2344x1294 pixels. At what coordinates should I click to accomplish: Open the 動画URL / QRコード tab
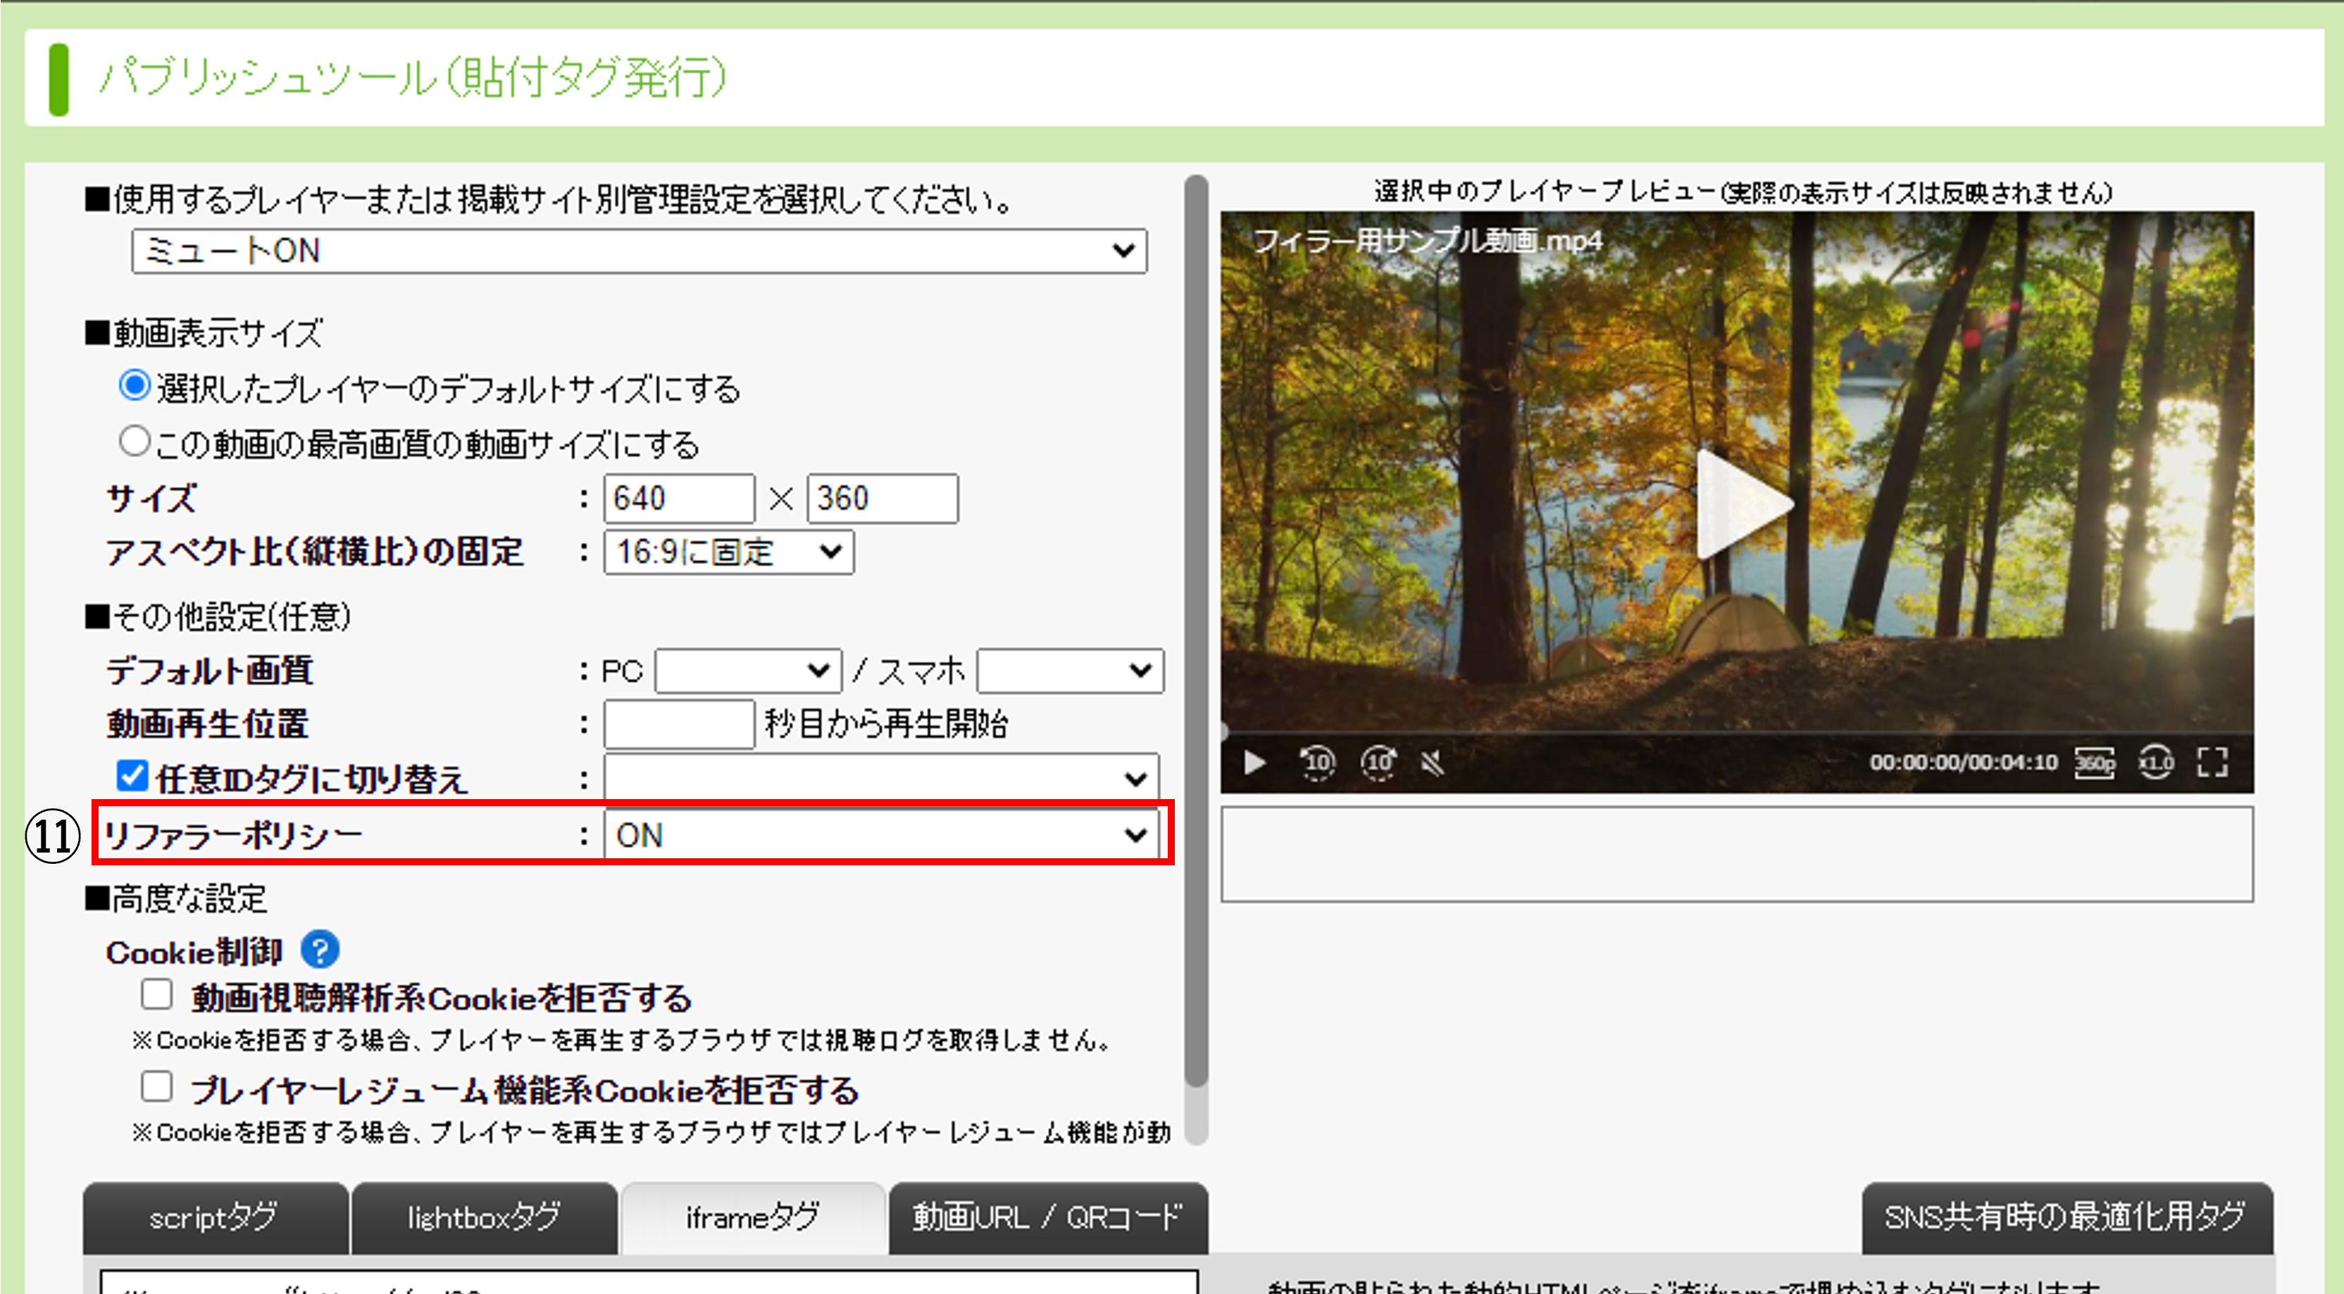tap(1048, 1217)
